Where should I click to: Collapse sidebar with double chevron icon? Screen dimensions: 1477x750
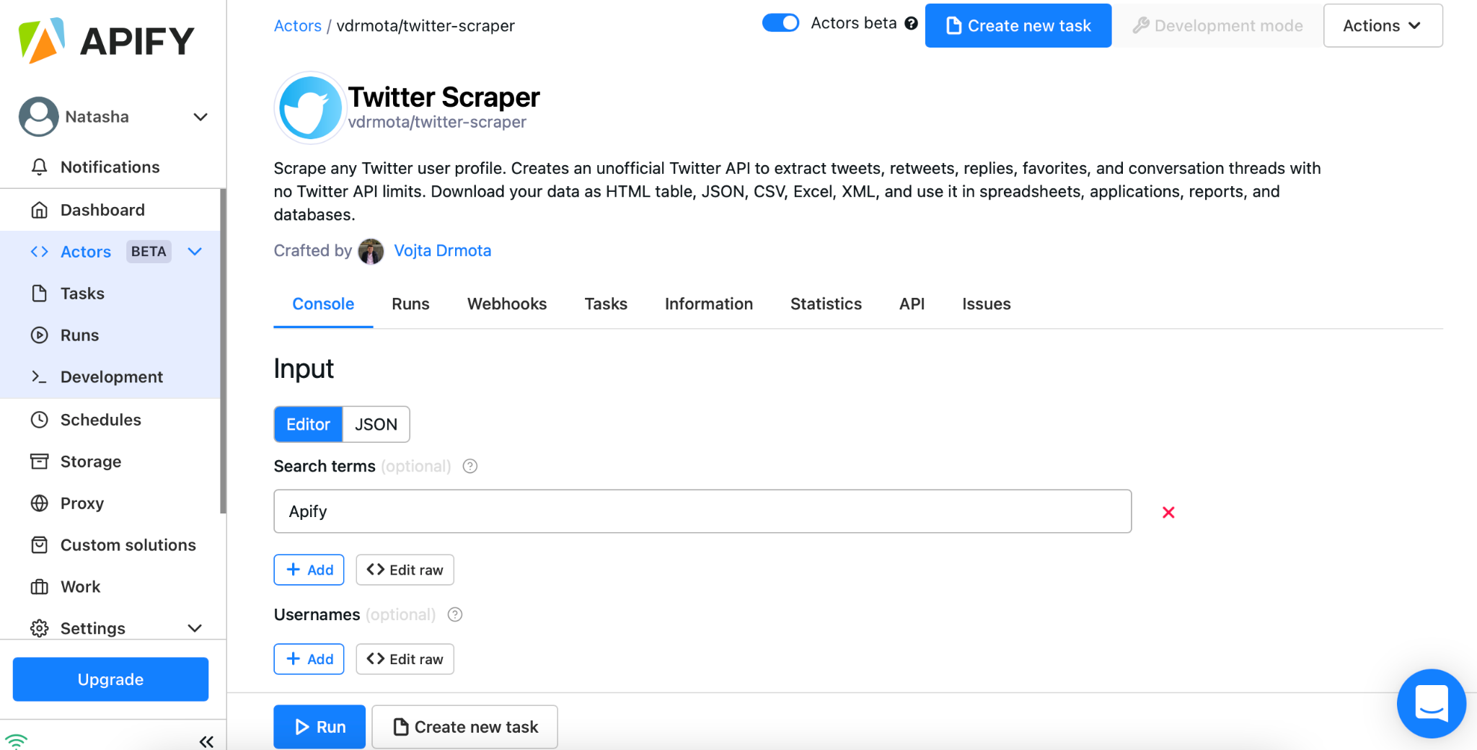click(206, 741)
